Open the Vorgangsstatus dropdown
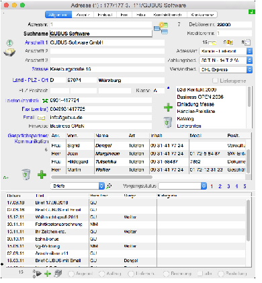Viewport: 262px width, 283px height. tap(183, 186)
